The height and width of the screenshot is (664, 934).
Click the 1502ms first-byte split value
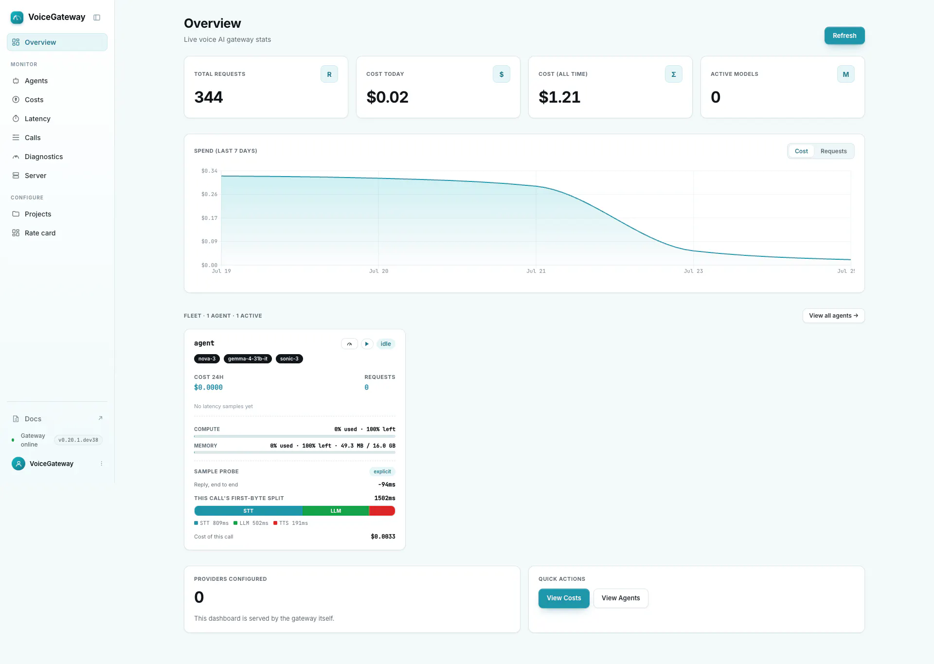[x=385, y=499]
